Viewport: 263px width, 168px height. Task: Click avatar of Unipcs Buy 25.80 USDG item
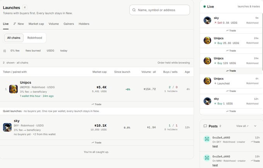[207, 41]
